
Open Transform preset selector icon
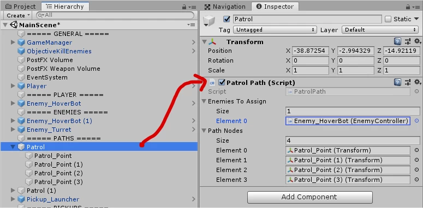coord(407,42)
